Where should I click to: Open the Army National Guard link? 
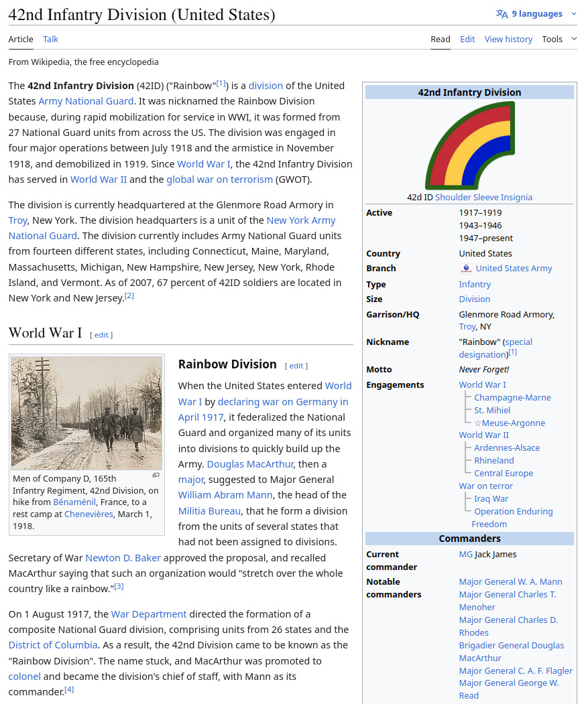[86, 101]
